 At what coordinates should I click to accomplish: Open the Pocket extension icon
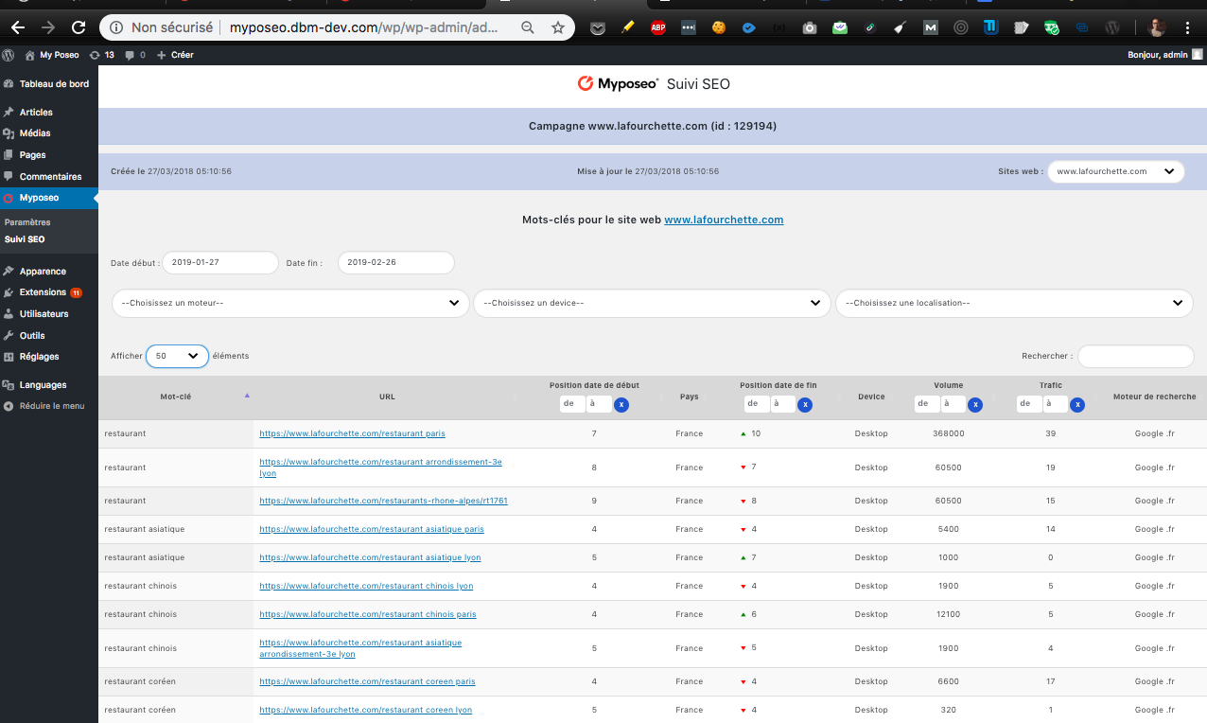pyautogui.click(x=598, y=27)
